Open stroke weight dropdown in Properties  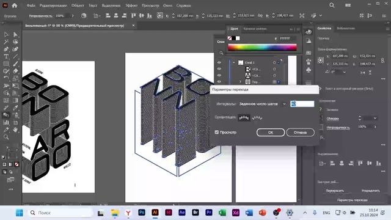click(x=375, y=118)
